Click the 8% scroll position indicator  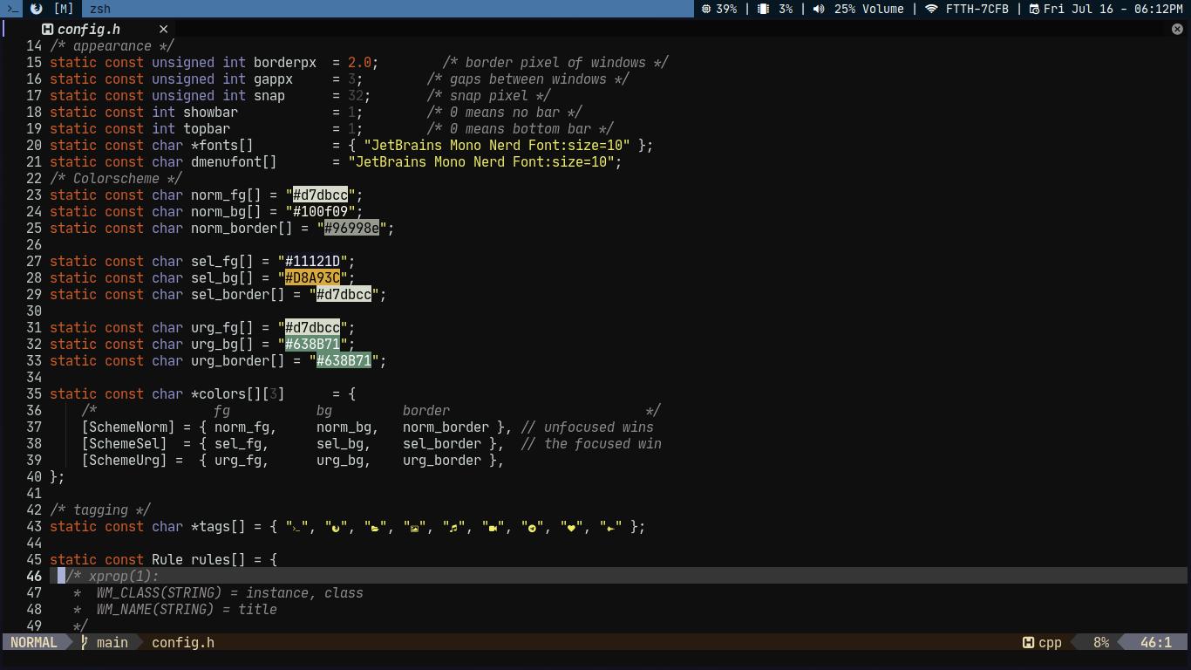[x=1101, y=643]
